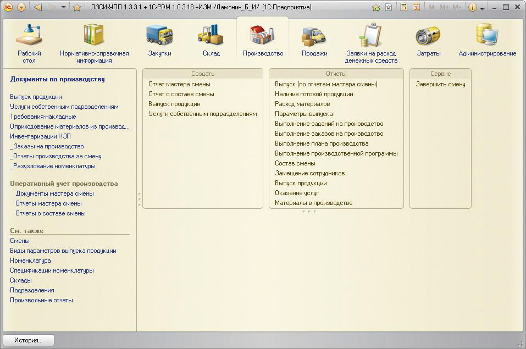The image size is (526, 349).
Task: Go to the Продажи section
Action: pos(314,41)
